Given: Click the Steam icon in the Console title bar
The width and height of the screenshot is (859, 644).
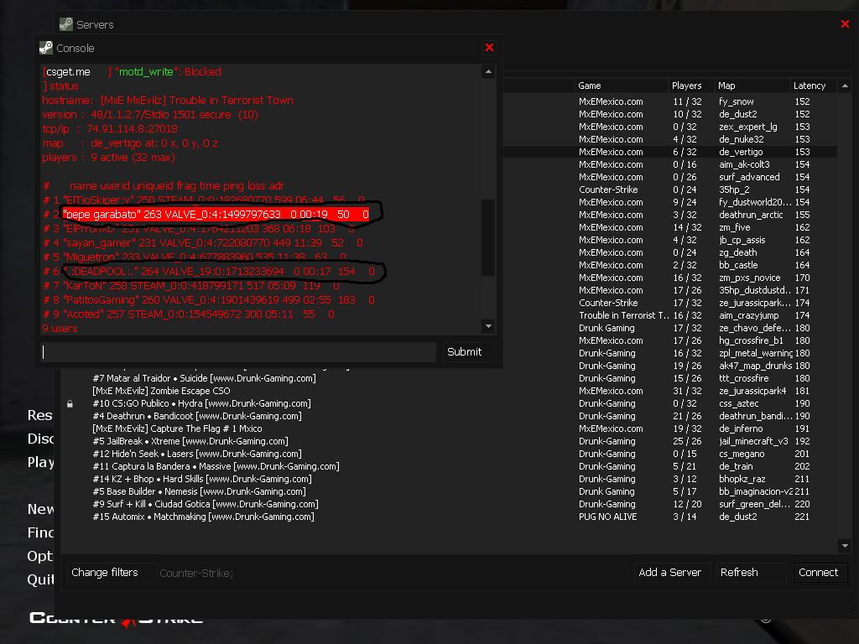Looking at the screenshot, I should (46, 48).
